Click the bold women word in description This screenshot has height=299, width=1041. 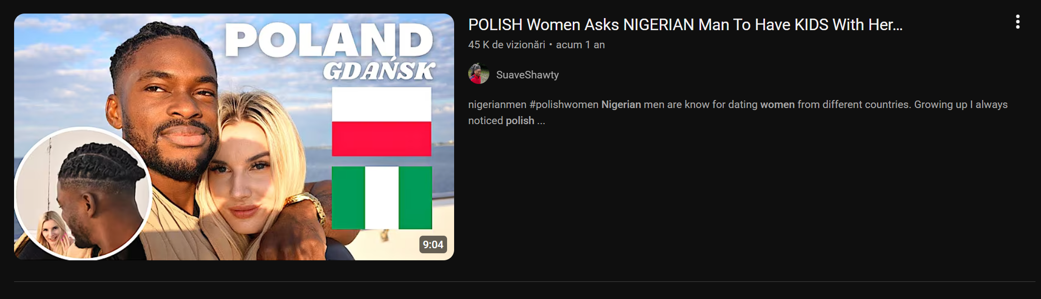777,105
